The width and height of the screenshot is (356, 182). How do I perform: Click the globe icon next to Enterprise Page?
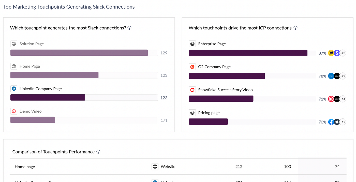(x=192, y=44)
